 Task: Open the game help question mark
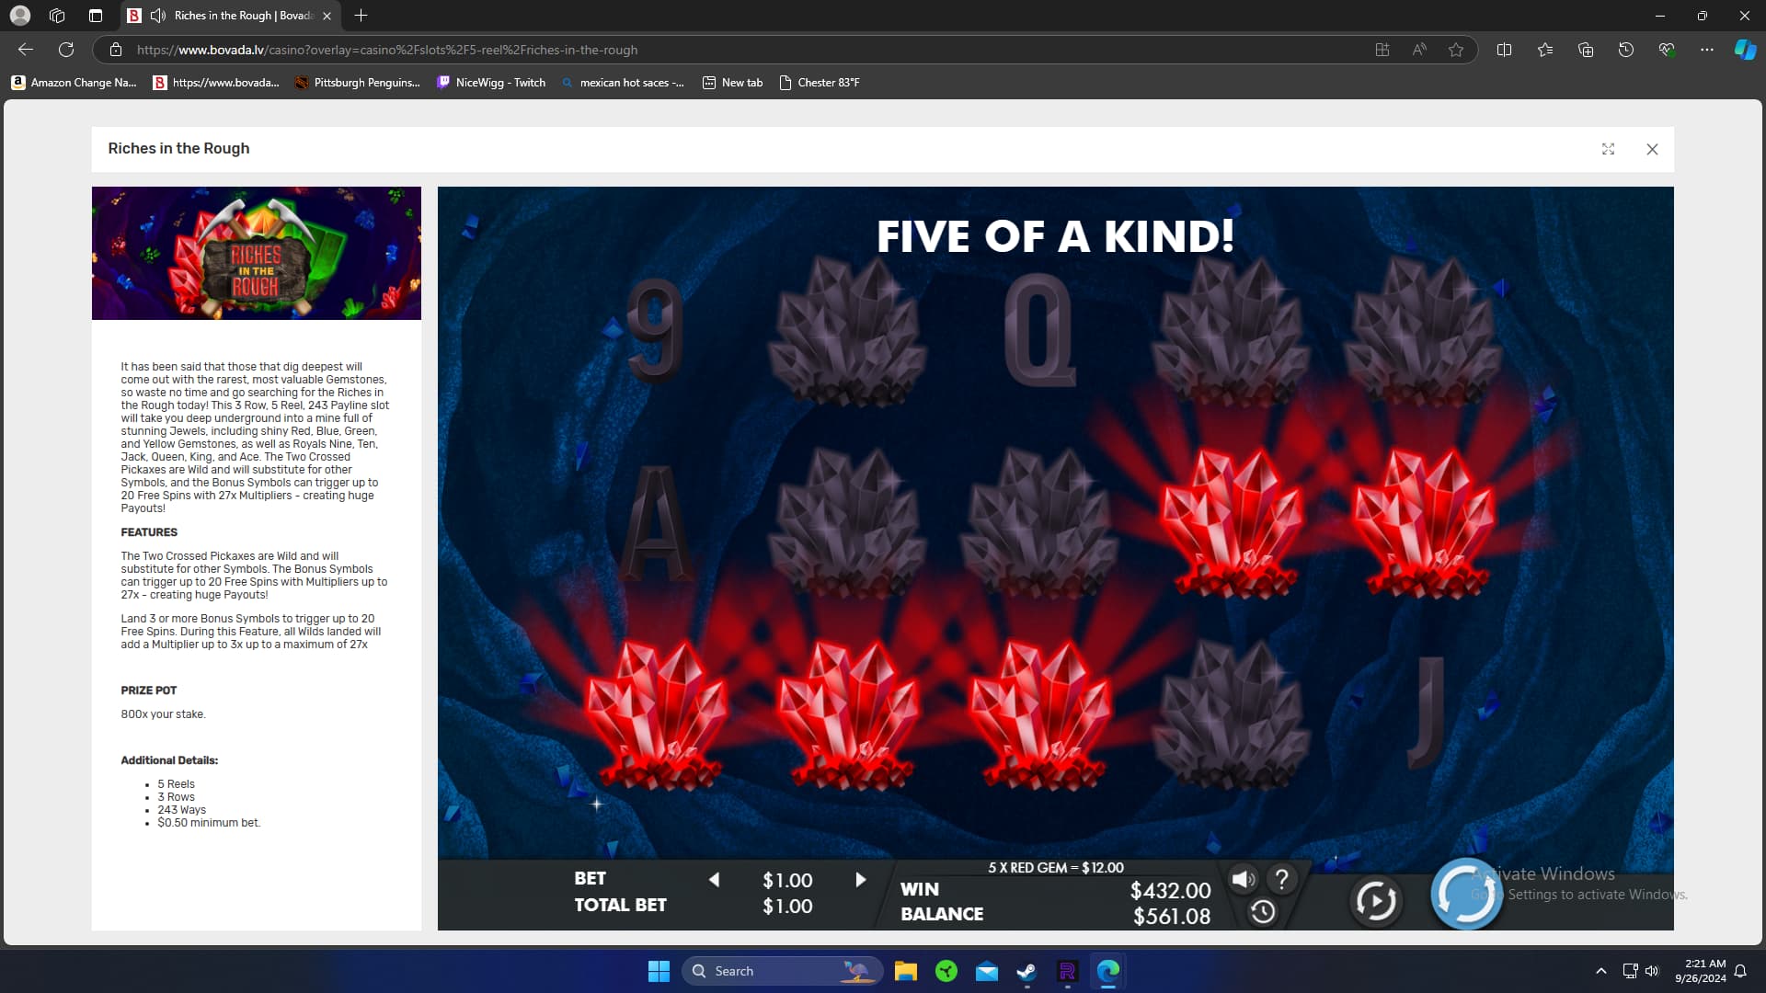tap(1281, 880)
